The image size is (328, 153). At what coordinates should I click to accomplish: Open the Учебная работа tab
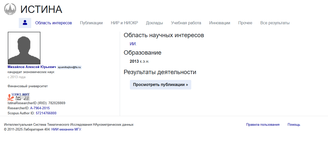click(186, 23)
